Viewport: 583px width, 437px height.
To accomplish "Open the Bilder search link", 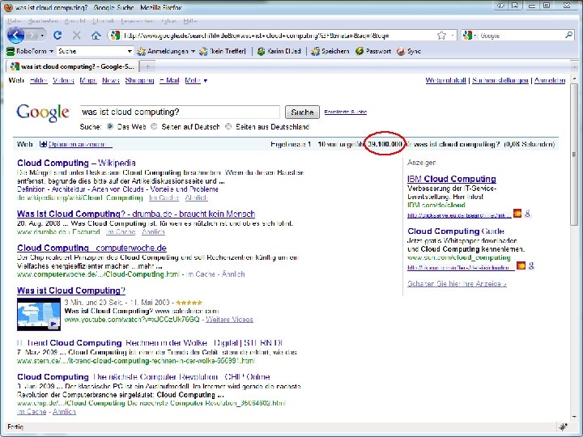I will [39, 80].
